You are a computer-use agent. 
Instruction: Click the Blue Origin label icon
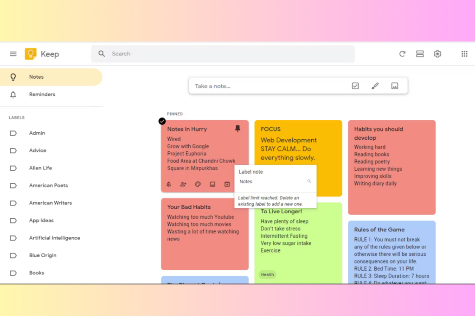13,255
